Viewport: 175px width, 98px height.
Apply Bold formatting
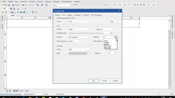(114, 5)
